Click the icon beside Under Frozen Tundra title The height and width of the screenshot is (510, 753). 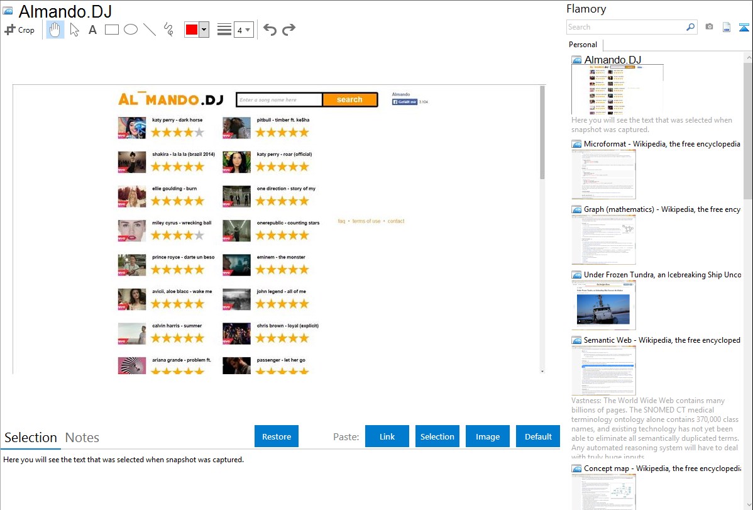coord(576,275)
